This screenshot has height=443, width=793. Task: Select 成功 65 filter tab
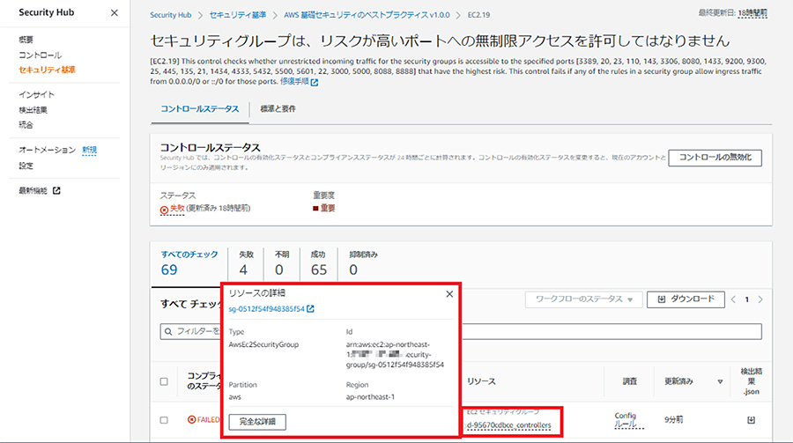pos(318,263)
